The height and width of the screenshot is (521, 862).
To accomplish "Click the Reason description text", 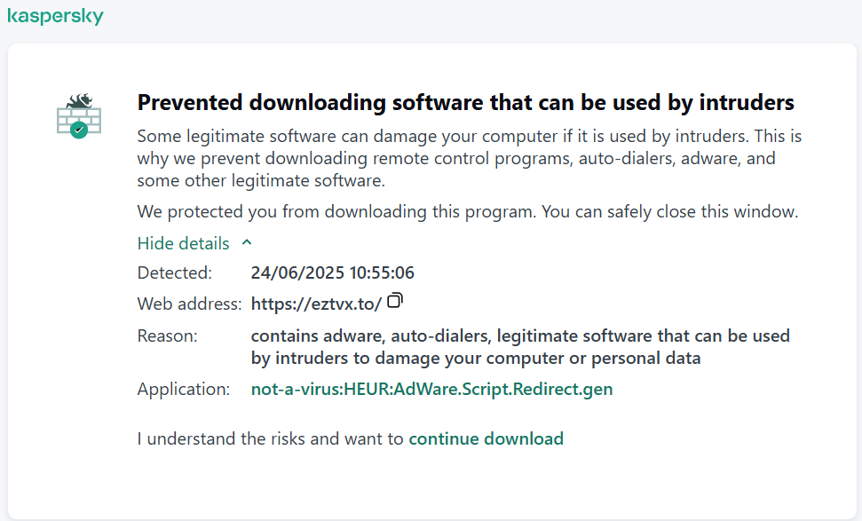I will point(520,347).
